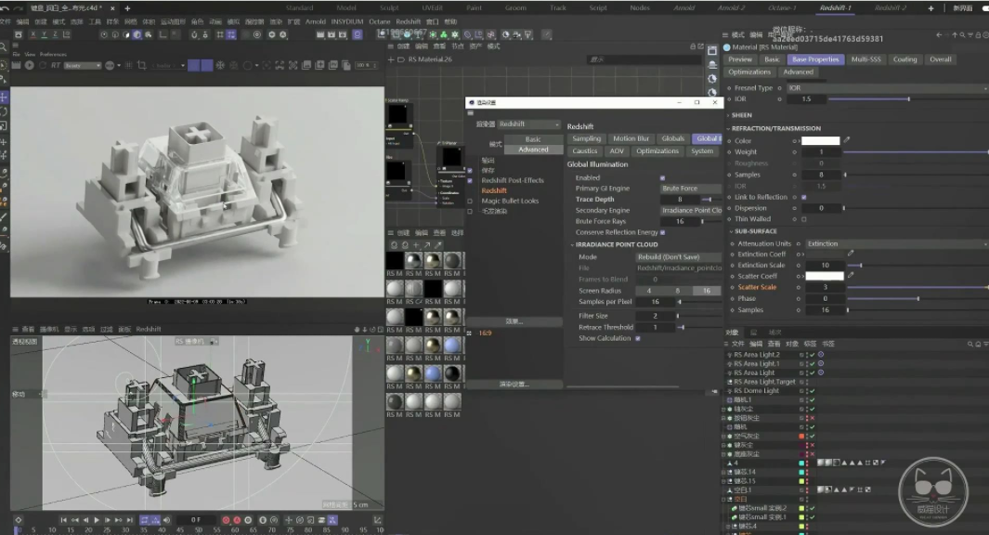Click the Z axis lock icon
Viewport: 989px width, 535px height.
click(55, 34)
